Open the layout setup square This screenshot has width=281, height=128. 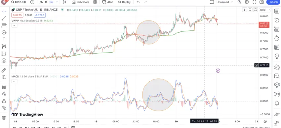pyautogui.click(x=212, y=2)
